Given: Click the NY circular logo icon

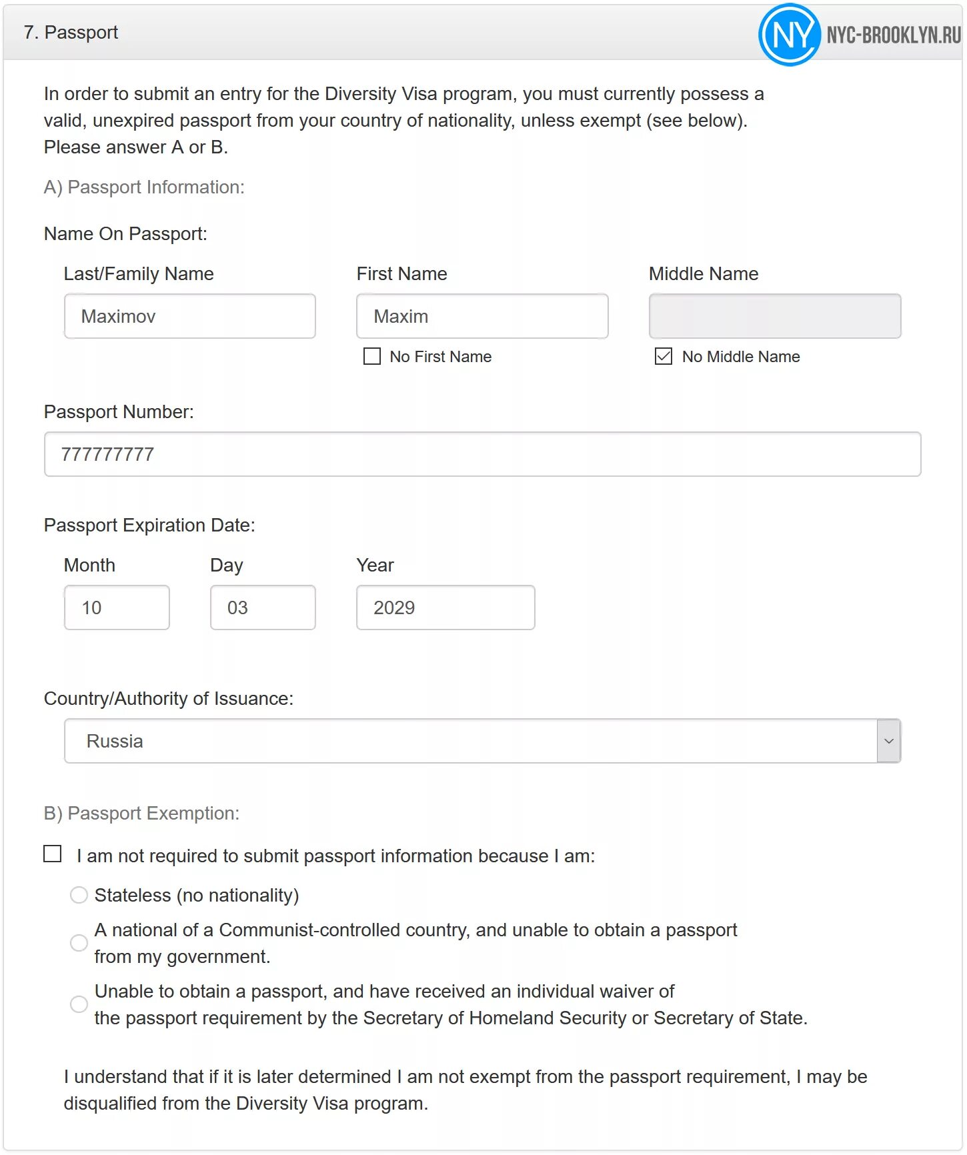Looking at the screenshot, I should pyautogui.click(x=789, y=35).
